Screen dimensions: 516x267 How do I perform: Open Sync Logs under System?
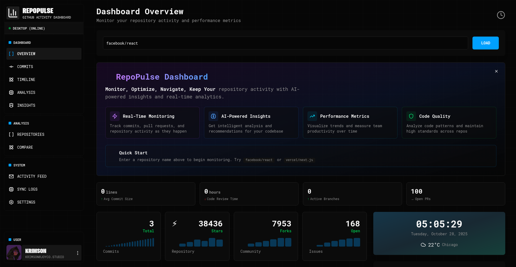pos(27,189)
